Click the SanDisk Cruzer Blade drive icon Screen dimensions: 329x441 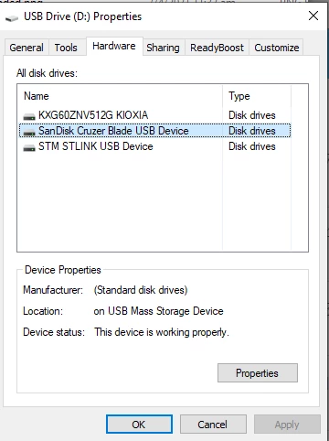click(x=29, y=132)
